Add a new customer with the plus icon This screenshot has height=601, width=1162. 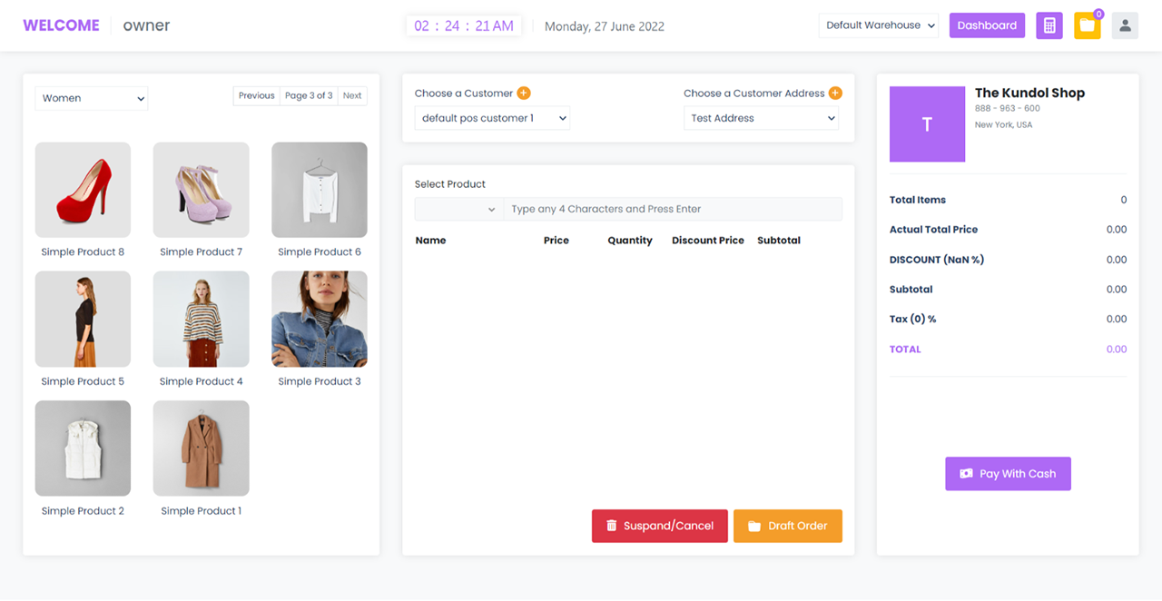point(524,93)
